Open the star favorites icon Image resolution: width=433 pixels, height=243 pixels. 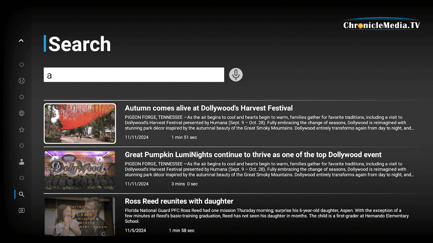[22, 130]
